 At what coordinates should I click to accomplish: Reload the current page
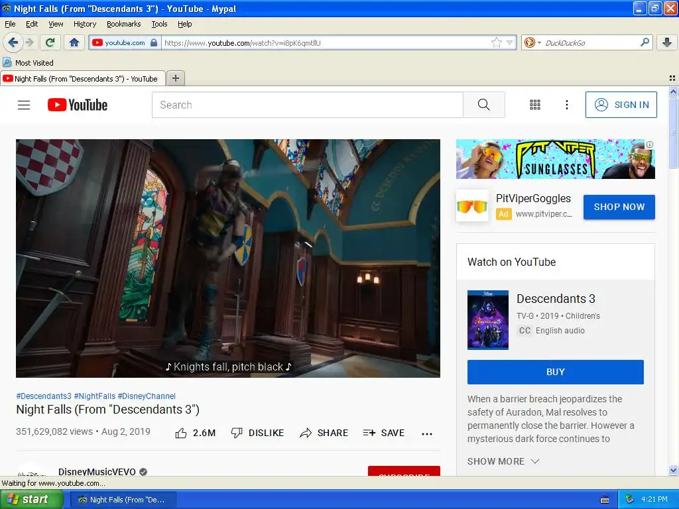click(x=50, y=42)
